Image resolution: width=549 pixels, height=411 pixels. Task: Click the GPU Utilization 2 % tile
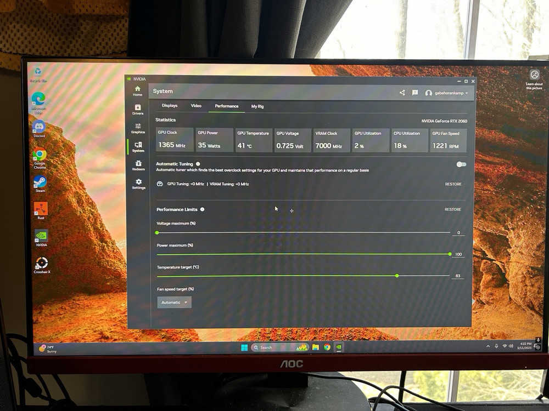pyautogui.click(x=370, y=140)
